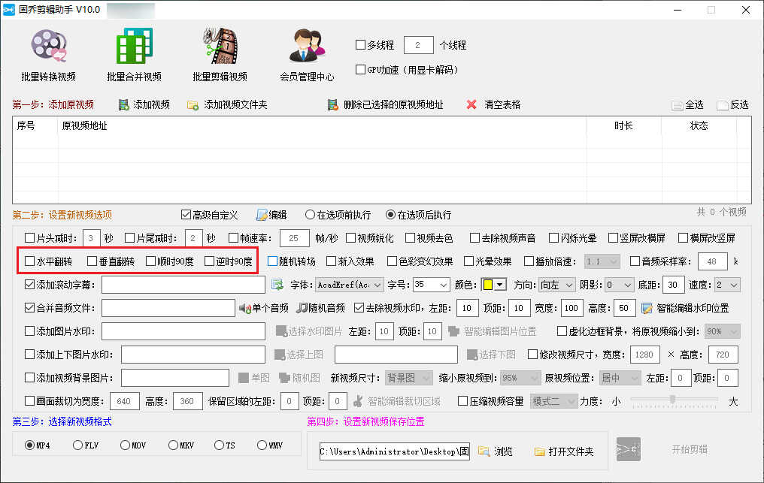764x483 pixels.
Task: Enable 随机转场 checkbox
Action: pos(272,261)
